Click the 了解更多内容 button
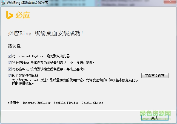This screenshot has height=124, width=177. coord(155,75)
